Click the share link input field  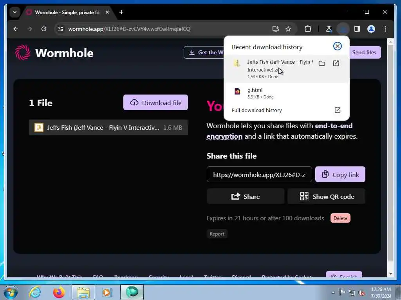[x=259, y=175]
